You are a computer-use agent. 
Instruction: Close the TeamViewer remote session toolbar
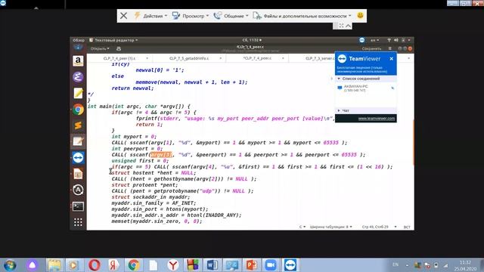123,15
